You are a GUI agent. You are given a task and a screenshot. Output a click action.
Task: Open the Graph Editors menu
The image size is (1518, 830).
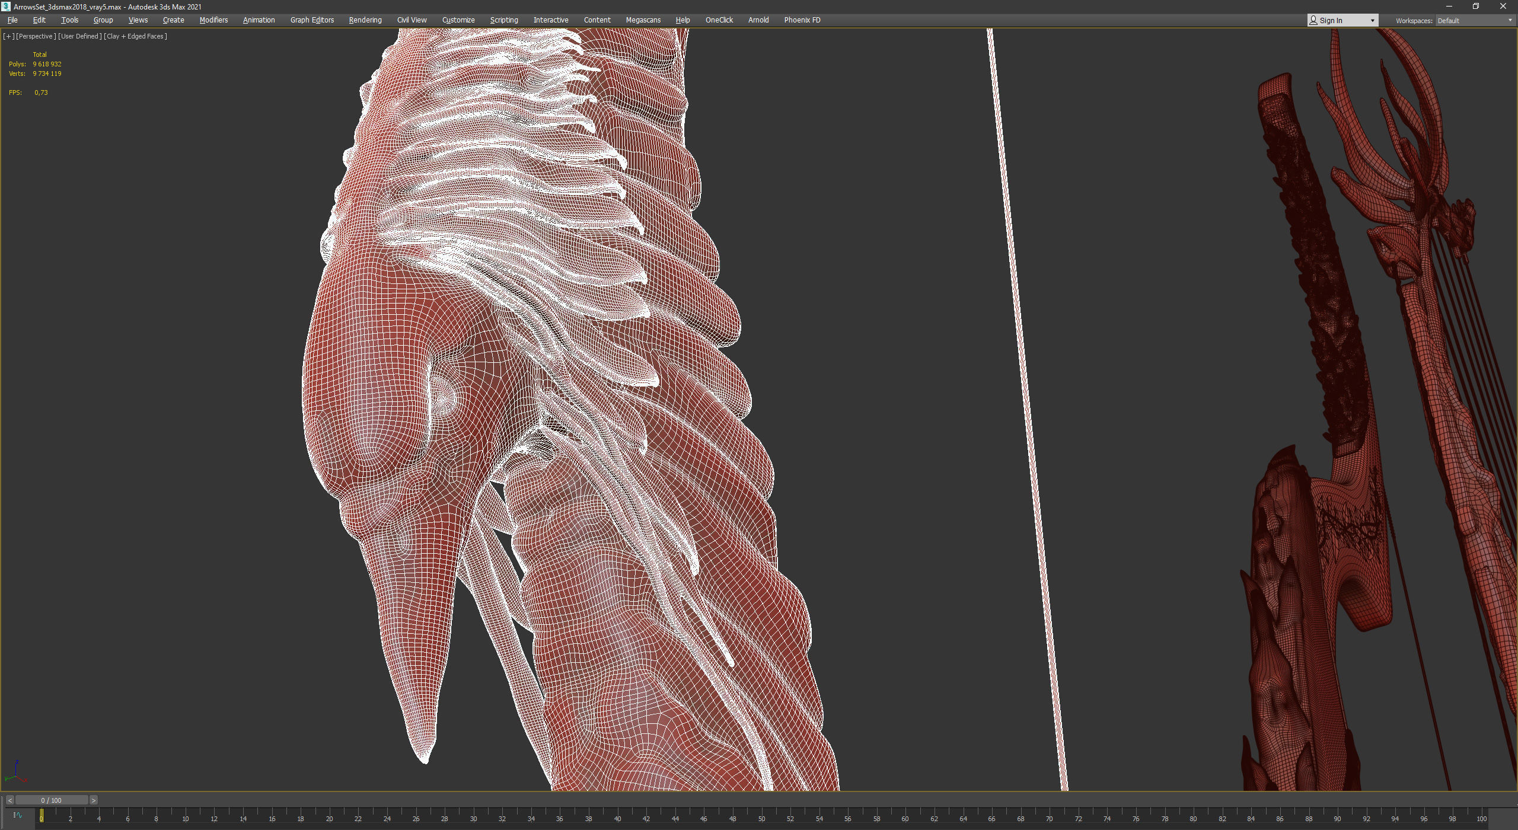pyautogui.click(x=312, y=20)
